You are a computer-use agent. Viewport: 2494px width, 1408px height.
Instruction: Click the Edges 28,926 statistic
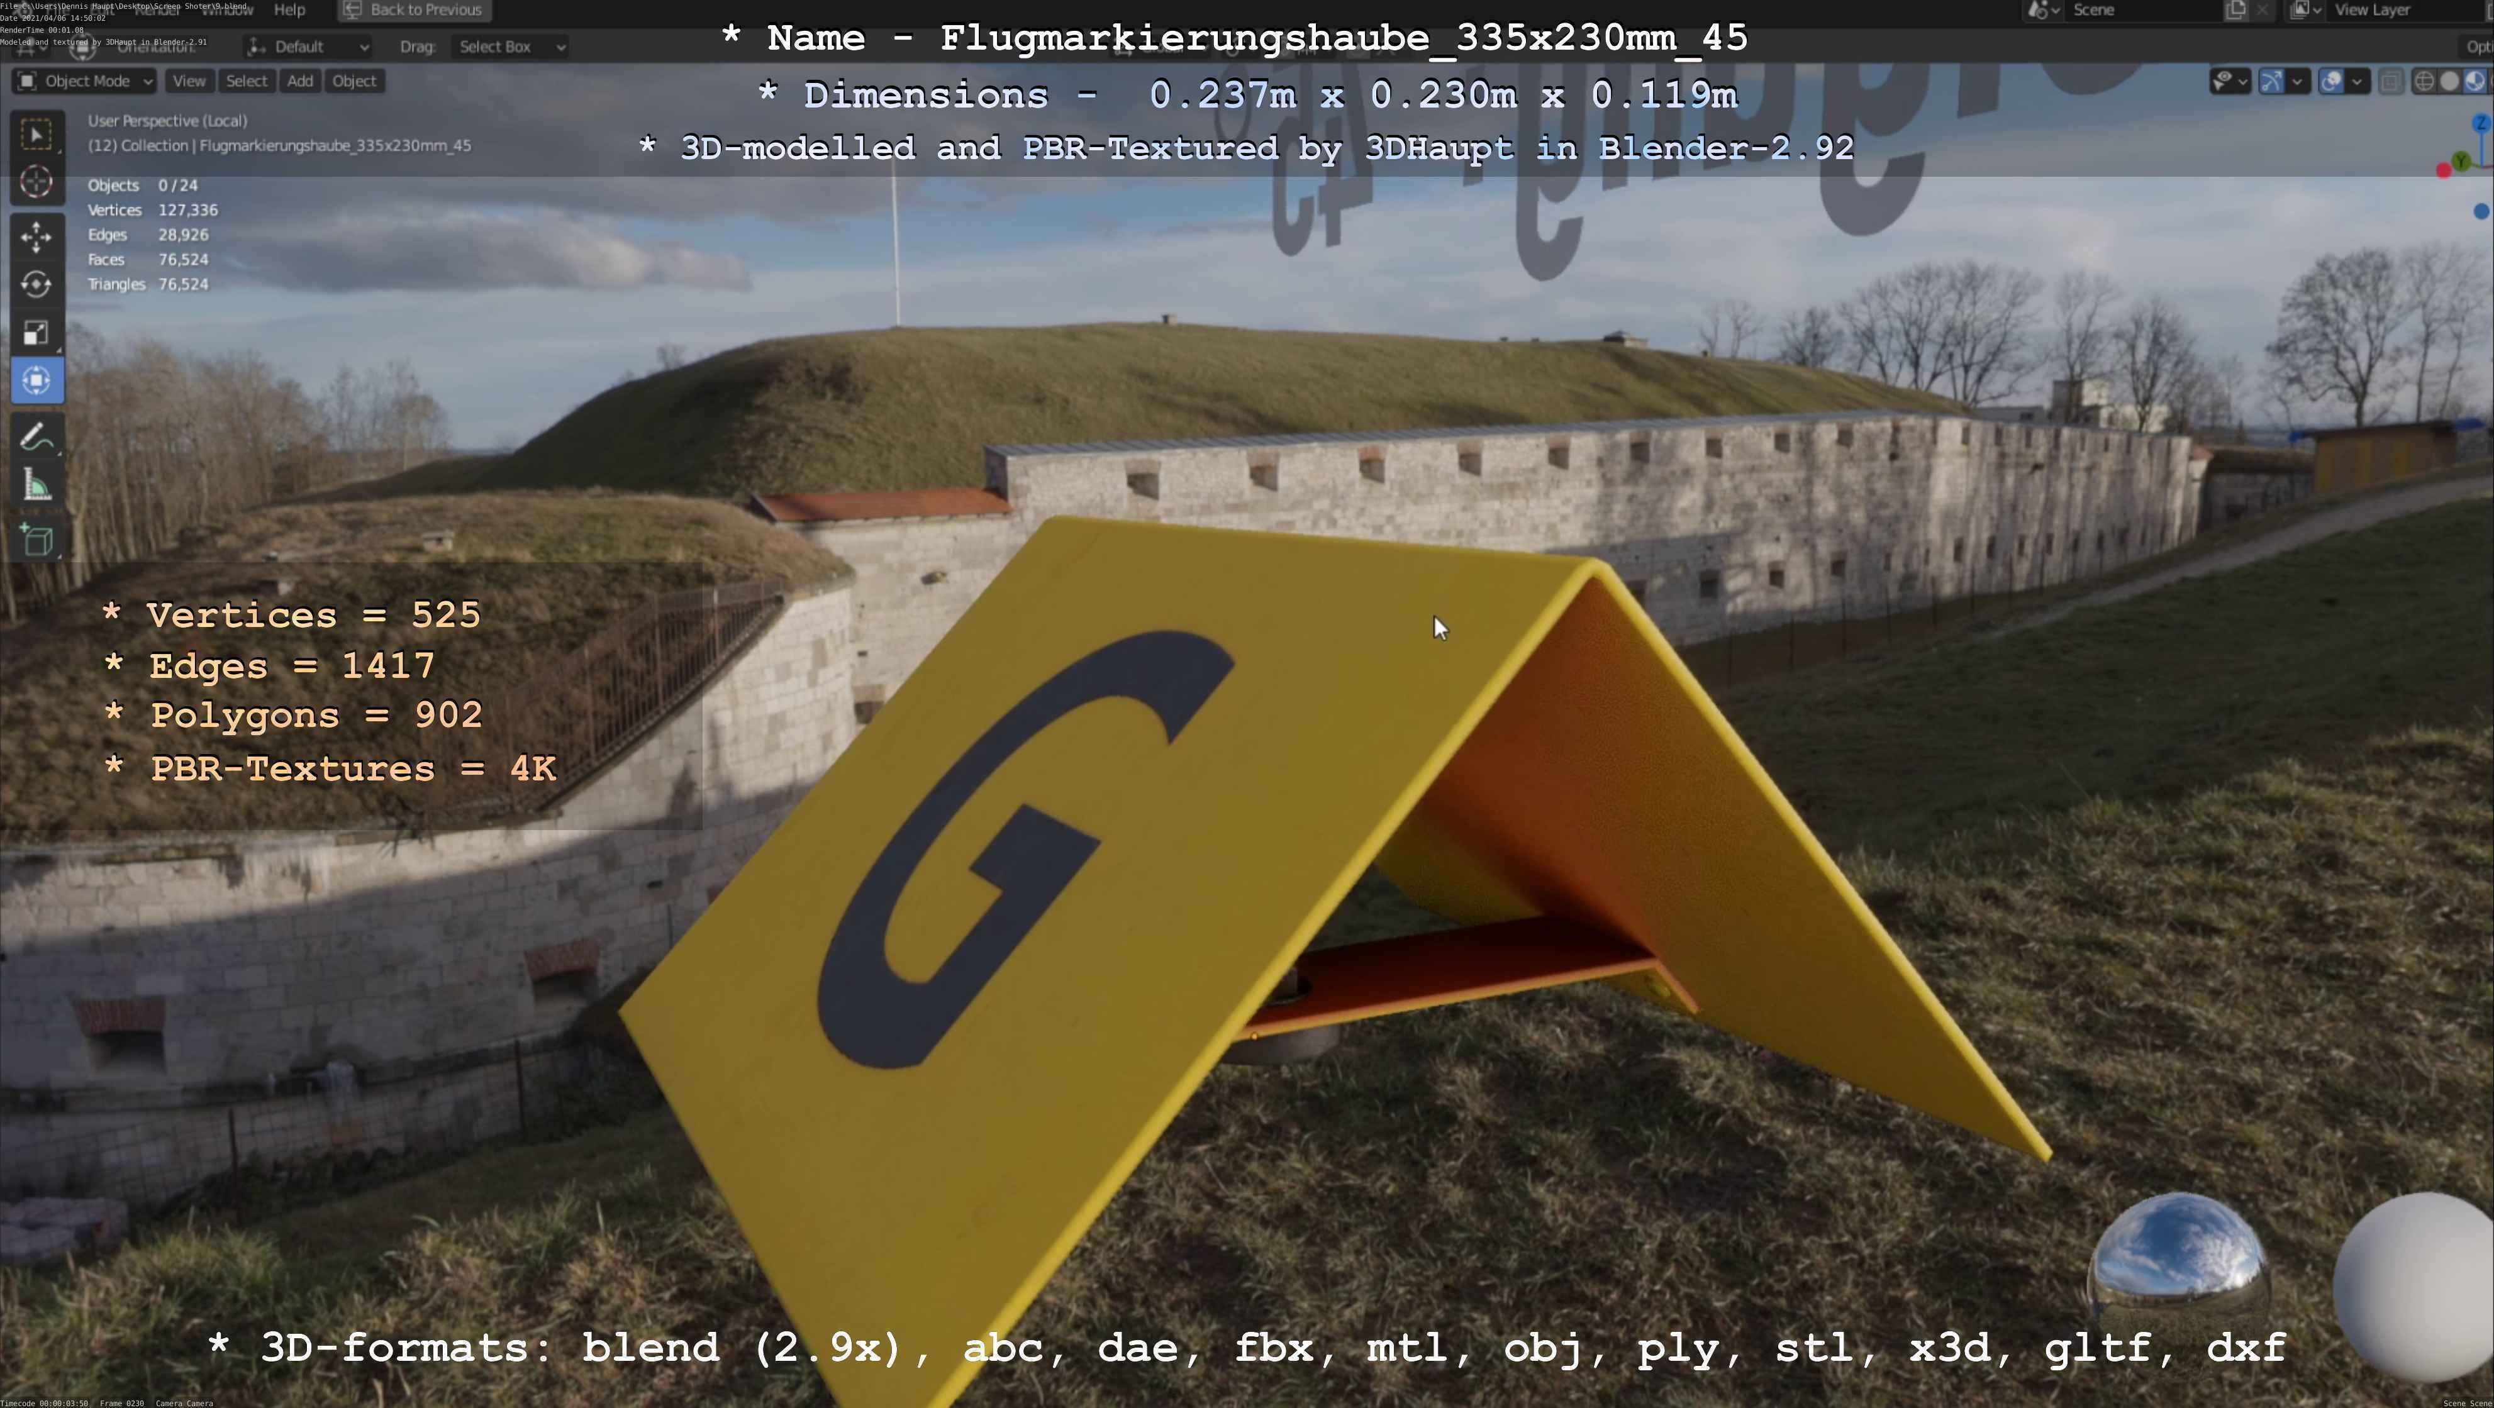(x=148, y=235)
